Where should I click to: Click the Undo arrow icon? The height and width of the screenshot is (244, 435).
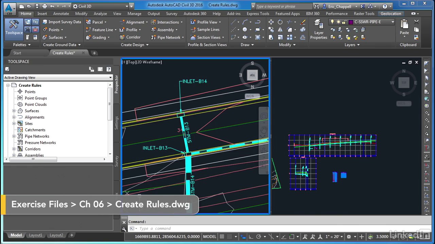(x=52, y=6)
